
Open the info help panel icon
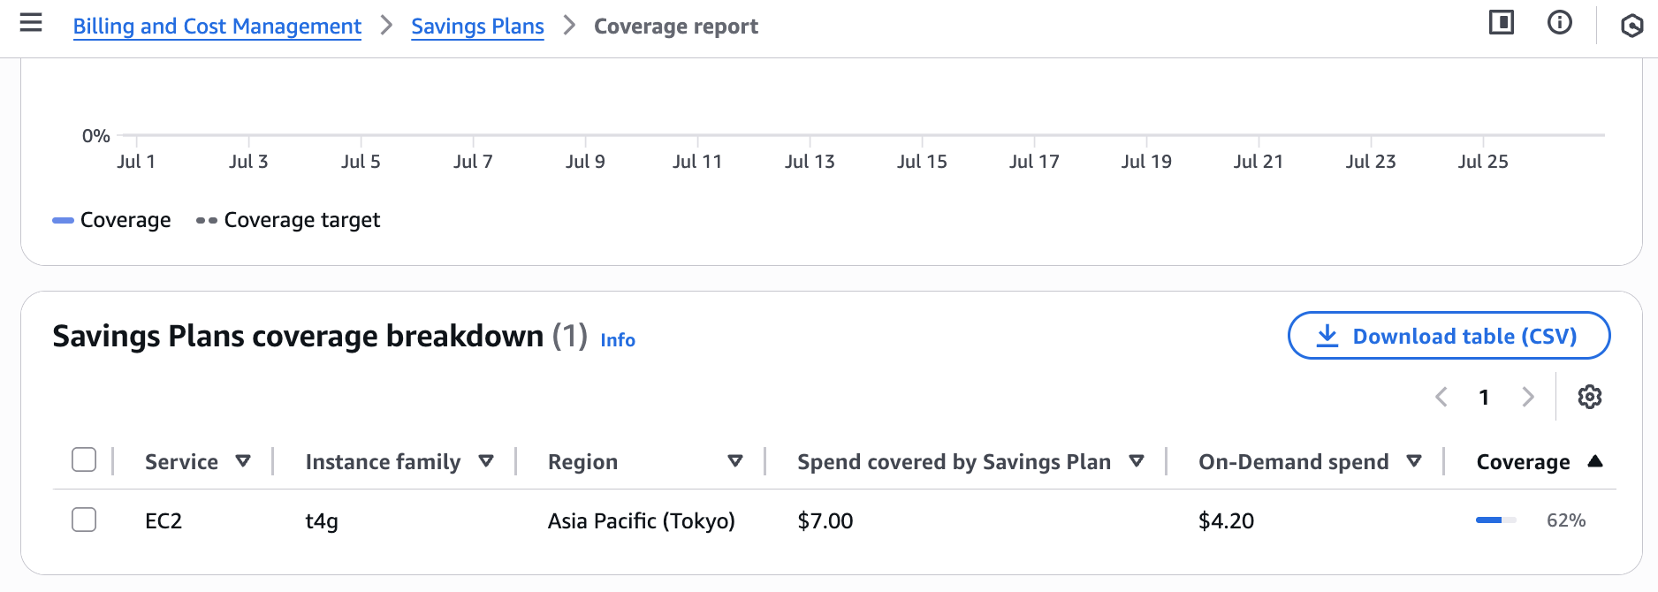tap(1560, 23)
